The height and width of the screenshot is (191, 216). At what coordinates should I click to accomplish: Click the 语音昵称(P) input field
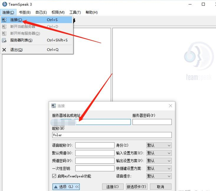click(95, 145)
